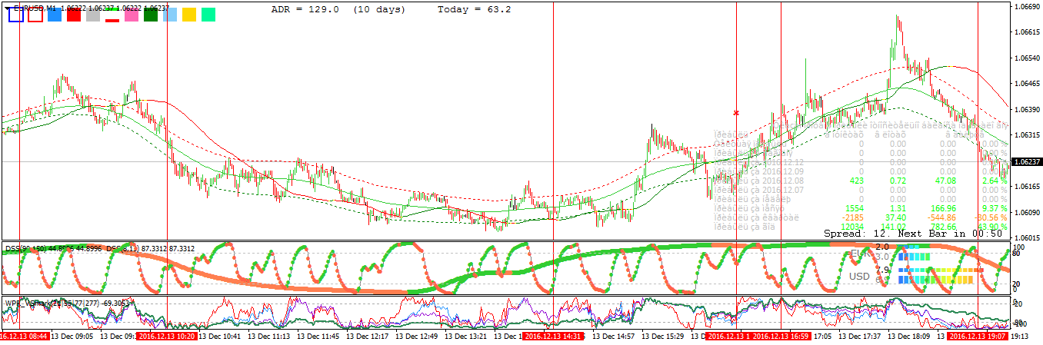The width and height of the screenshot is (1043, 345).
Task: Click the ADR = 129.0 (10 days) label
Action: pyautogui.click(x=338, y=9)
